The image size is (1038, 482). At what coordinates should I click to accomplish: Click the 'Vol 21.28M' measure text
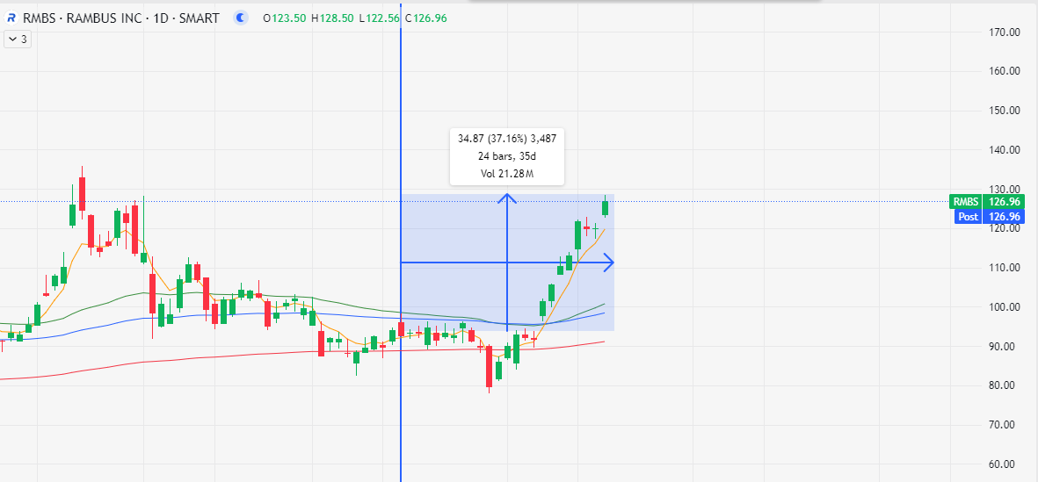tap(507, 174)
